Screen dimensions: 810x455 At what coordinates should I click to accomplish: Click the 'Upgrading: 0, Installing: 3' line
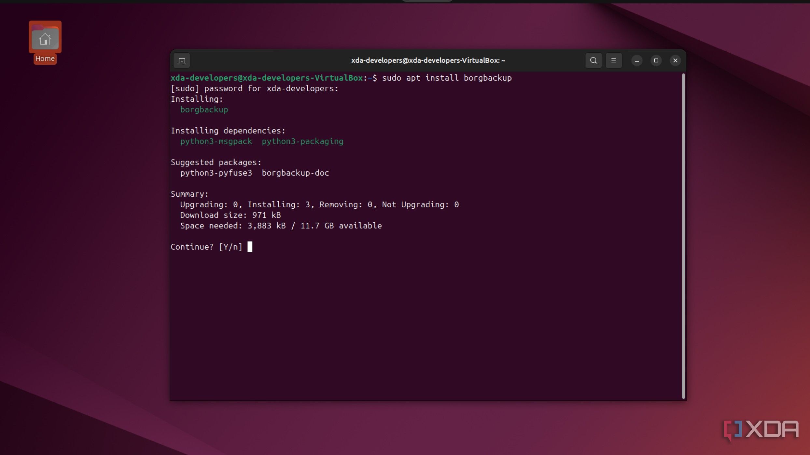click(x=319, y=205)
